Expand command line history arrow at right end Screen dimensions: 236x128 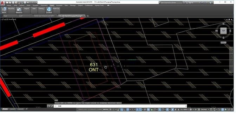pyautogui.click(x=186, y=106)
